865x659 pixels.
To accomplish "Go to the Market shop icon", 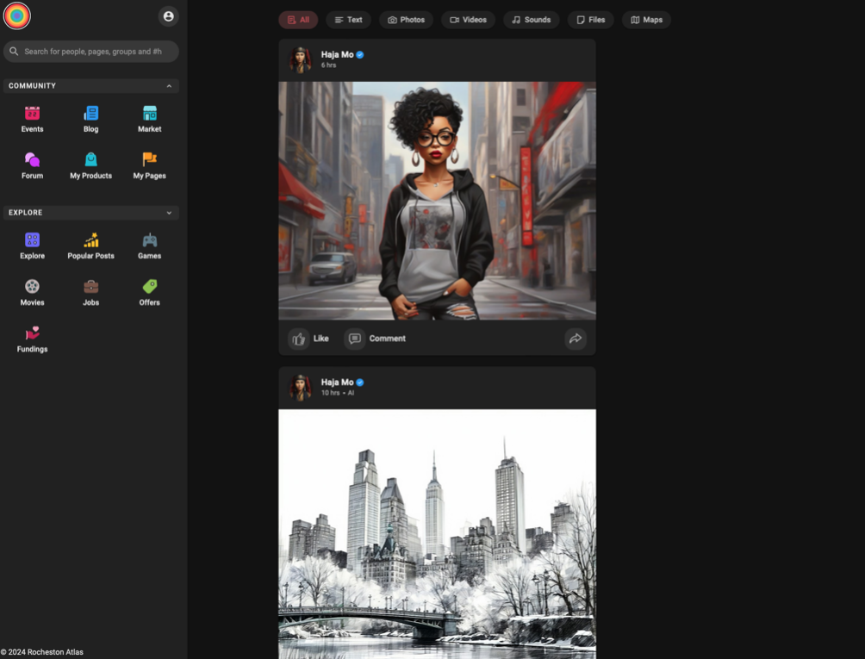I will coord(150,114).
